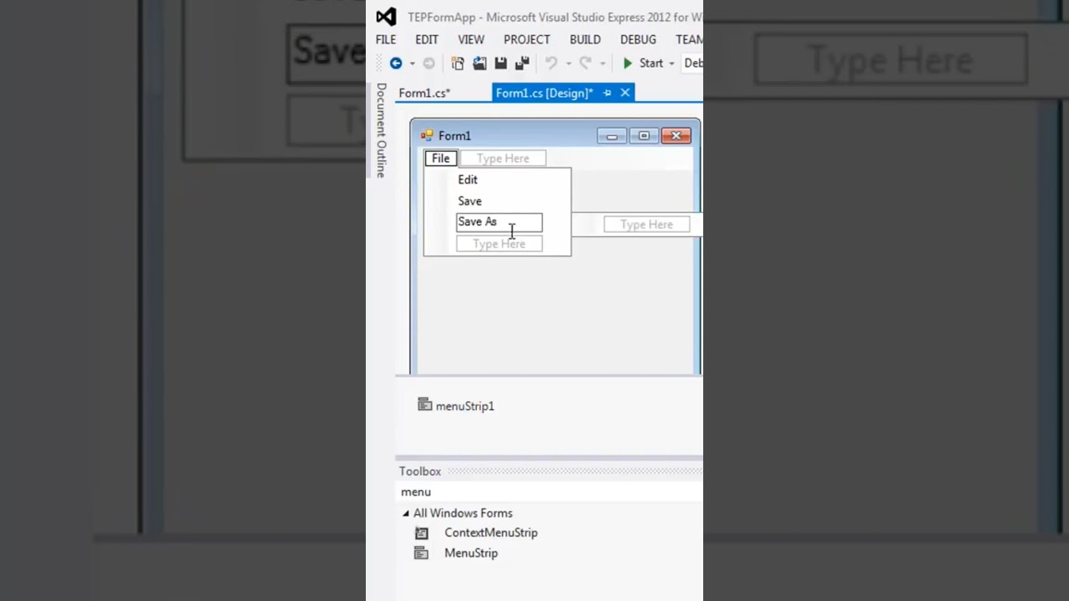This screenshot has width=1069, height=601.
Task: Save the current file via floppy icon
Action: point(501,63)
